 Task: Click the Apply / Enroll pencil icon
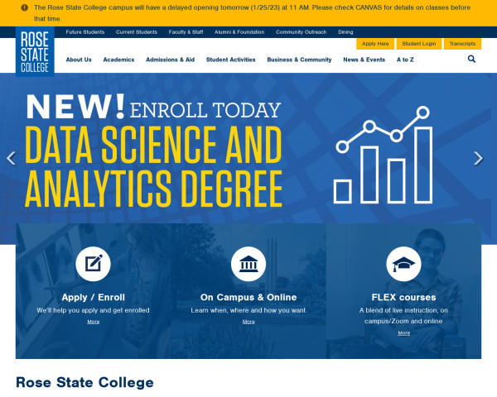[x=93, y=264]
